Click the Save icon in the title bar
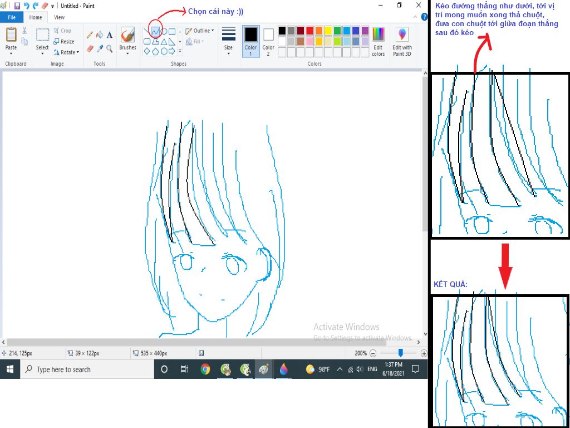The height and width of the screenshot is (428, 570). pyautogui.click(x=17, y=6)
